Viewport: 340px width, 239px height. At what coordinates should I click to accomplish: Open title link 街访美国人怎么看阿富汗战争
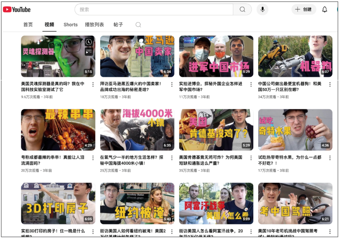point(211,233)
